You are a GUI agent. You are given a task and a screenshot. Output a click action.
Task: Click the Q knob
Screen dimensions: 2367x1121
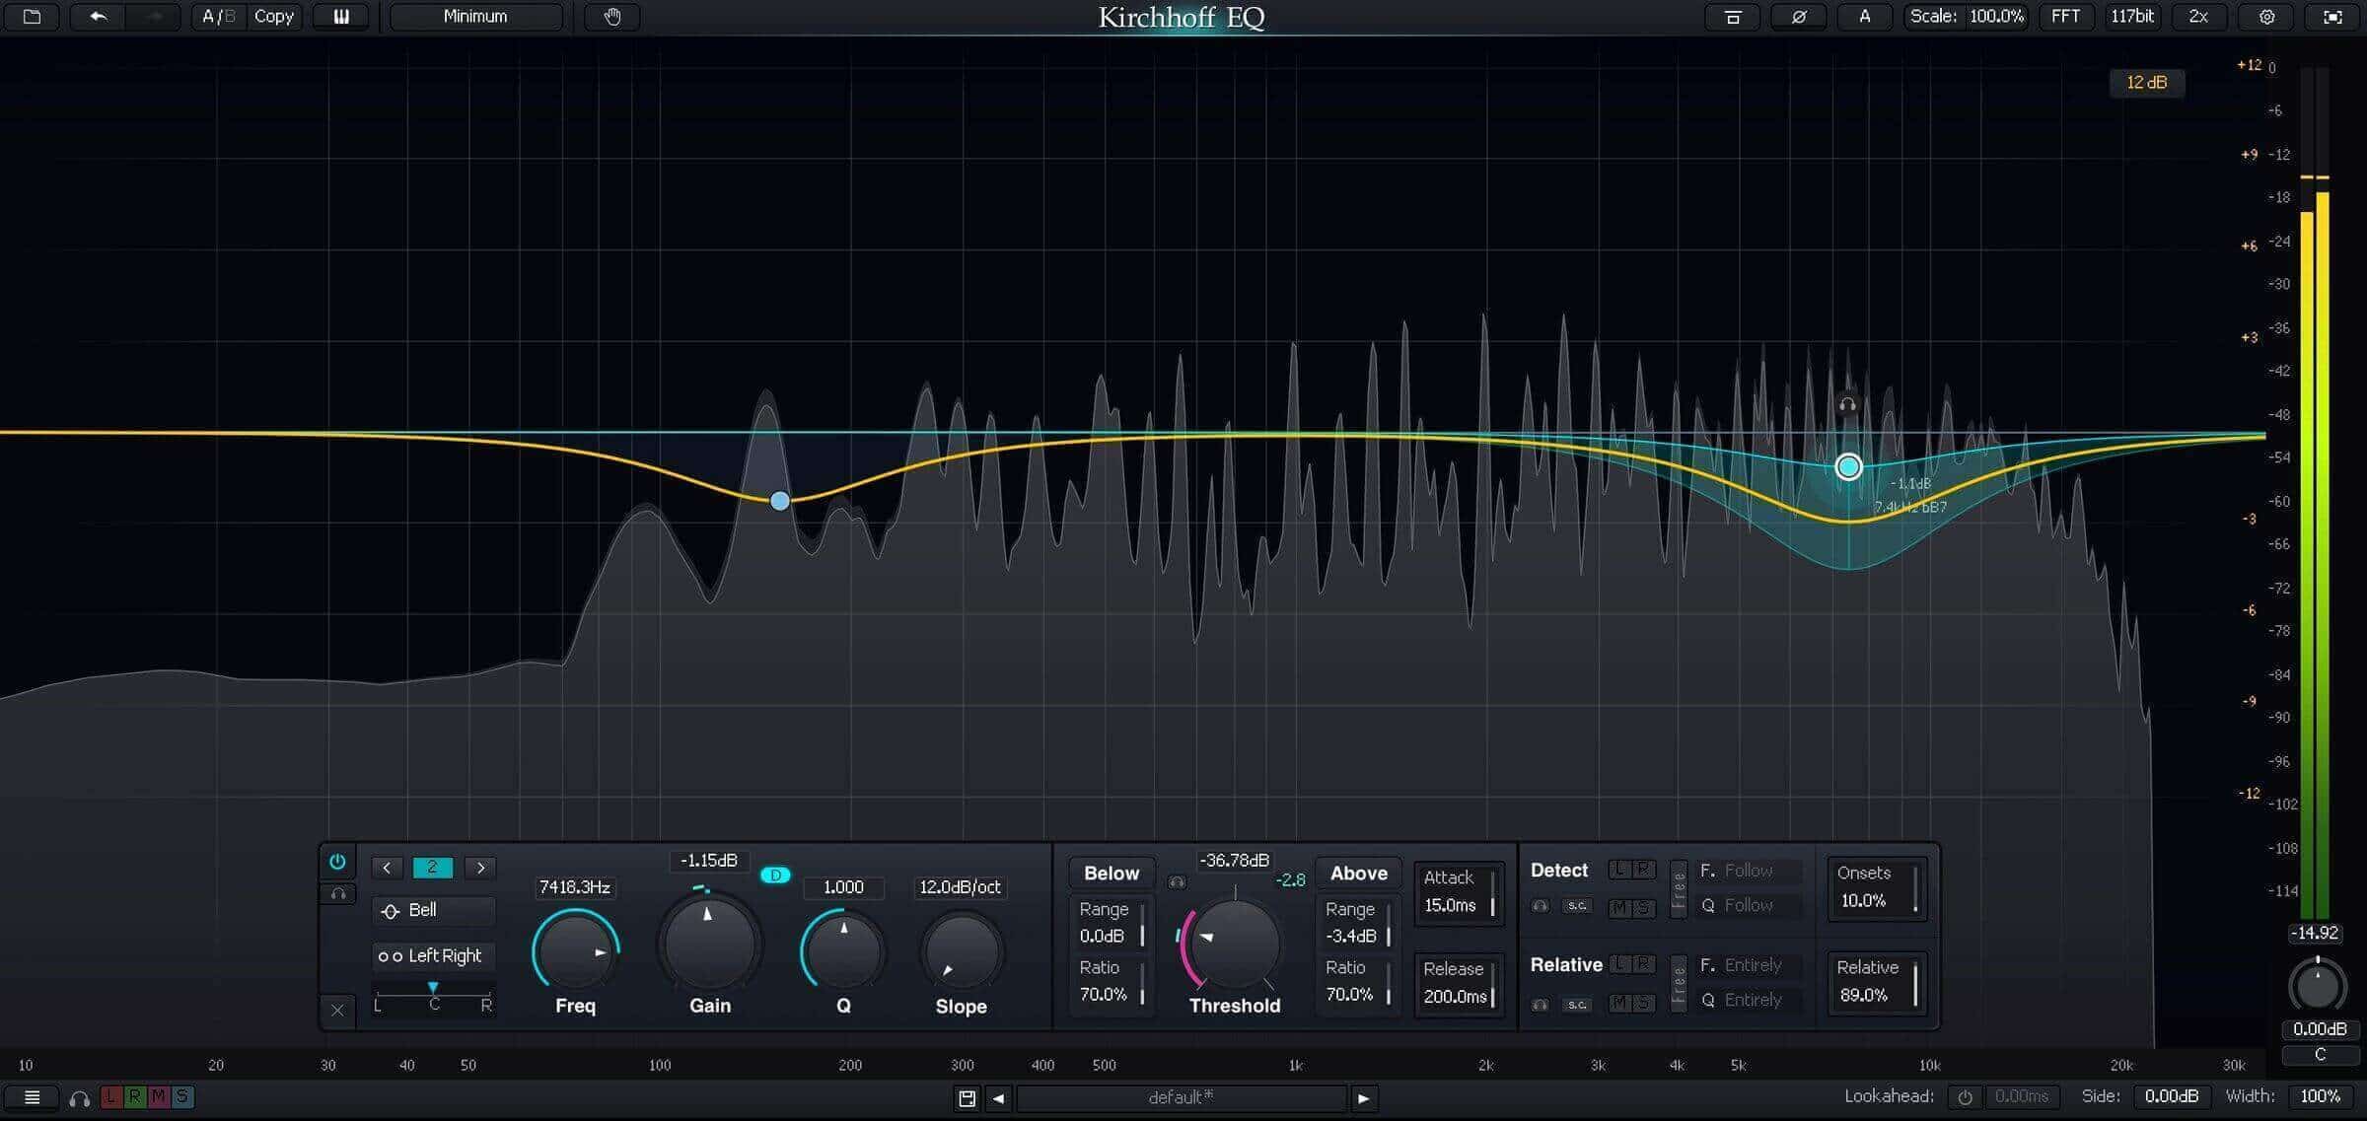coord(843,952)
